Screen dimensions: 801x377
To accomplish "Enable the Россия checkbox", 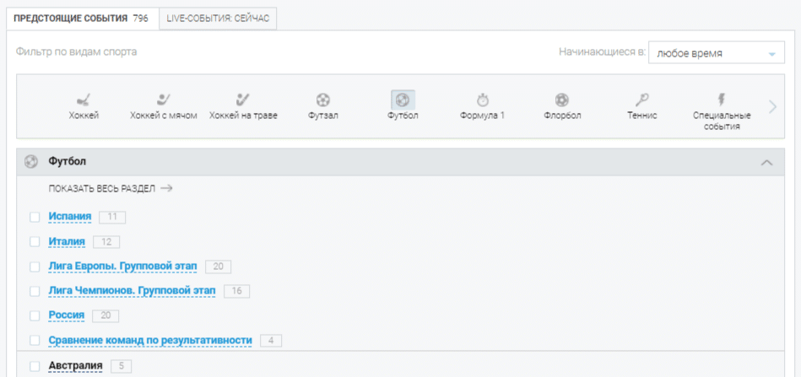I will (x=35, y=315).
